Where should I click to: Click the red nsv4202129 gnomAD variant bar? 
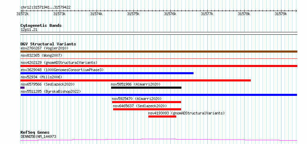(x=159, y=66)
